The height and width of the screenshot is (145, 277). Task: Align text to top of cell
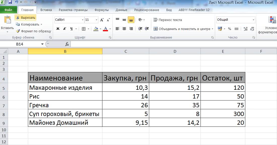click(117, 20)
